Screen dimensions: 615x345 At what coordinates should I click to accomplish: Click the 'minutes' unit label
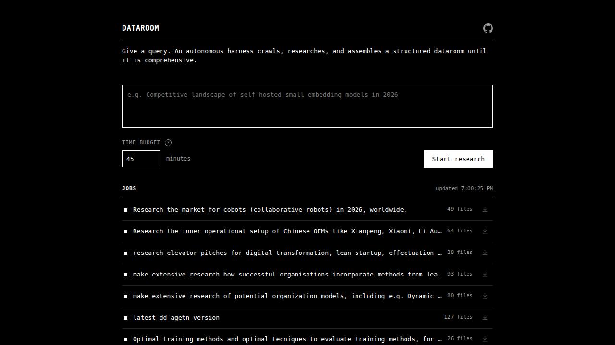point(178,158)
